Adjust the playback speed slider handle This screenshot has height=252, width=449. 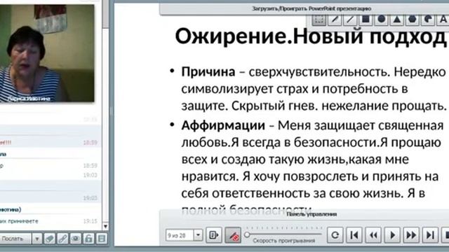tap(247, 235)
